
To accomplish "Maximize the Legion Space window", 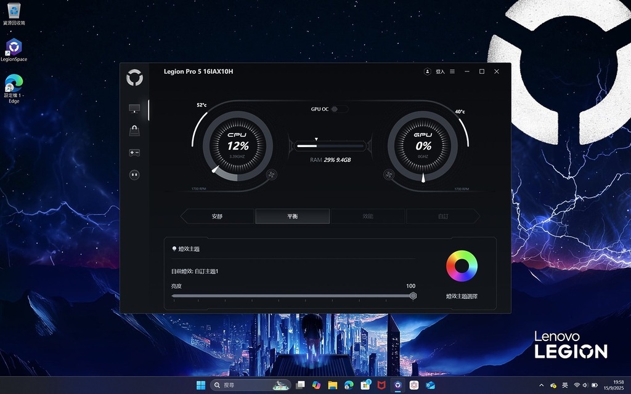I will (x=482, y=71).
